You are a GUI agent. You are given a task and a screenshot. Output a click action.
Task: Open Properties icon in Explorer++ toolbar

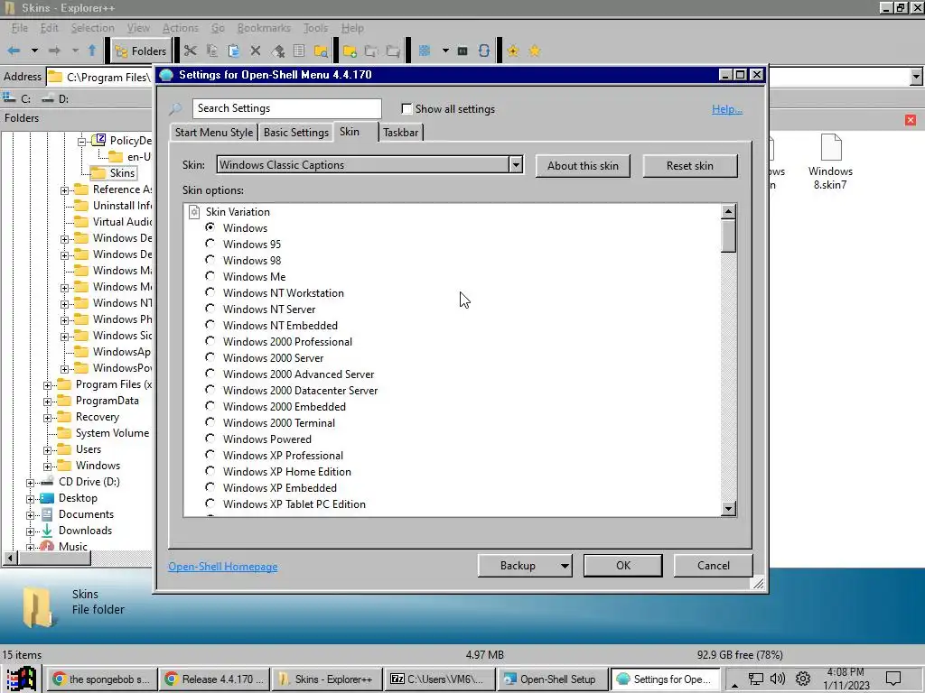299,51
